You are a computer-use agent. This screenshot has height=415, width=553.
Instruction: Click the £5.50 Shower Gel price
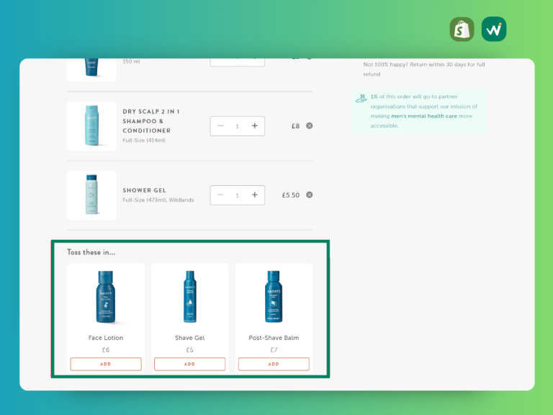click(x=291, y=195)
